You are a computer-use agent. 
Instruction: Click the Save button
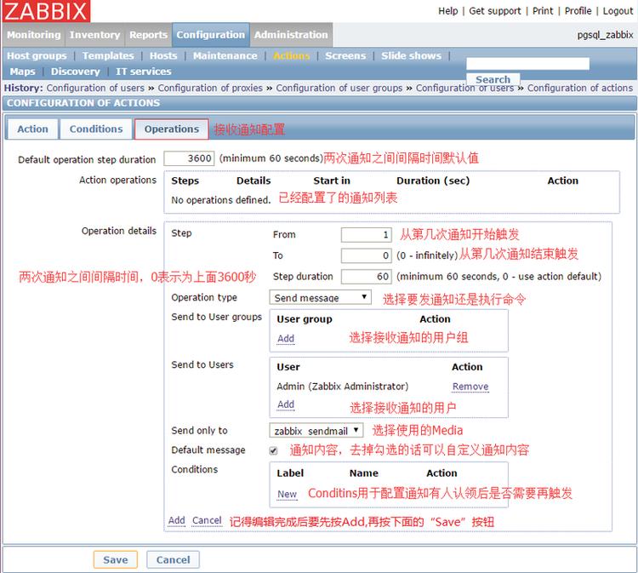115,559
